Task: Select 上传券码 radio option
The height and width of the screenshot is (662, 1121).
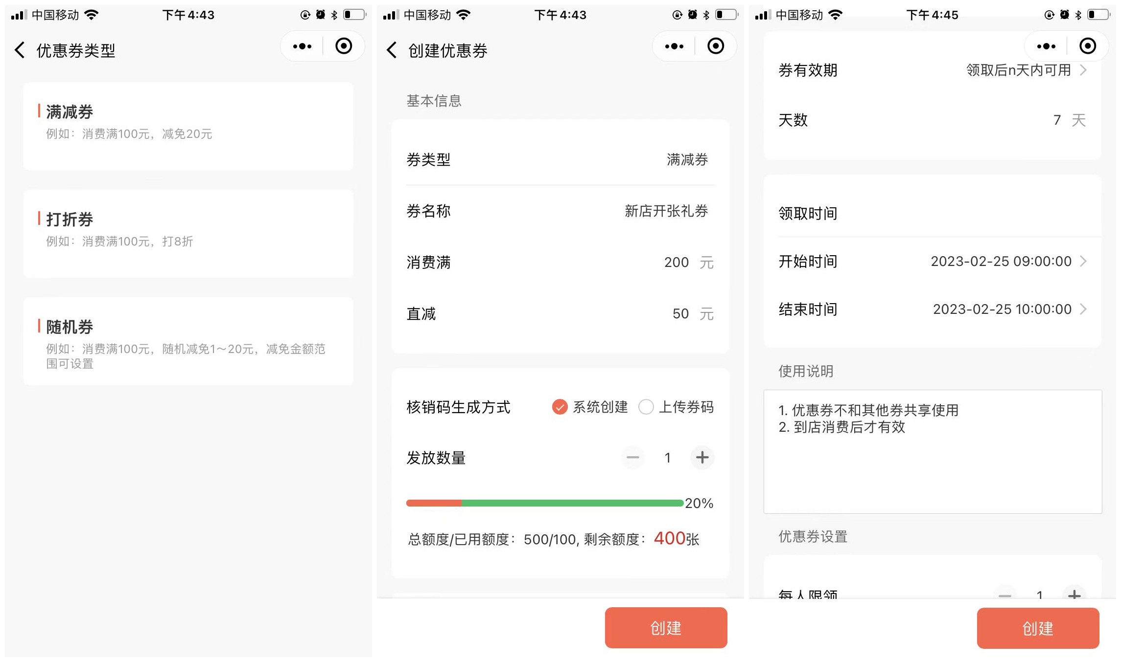Action: (x=646, y=407)
